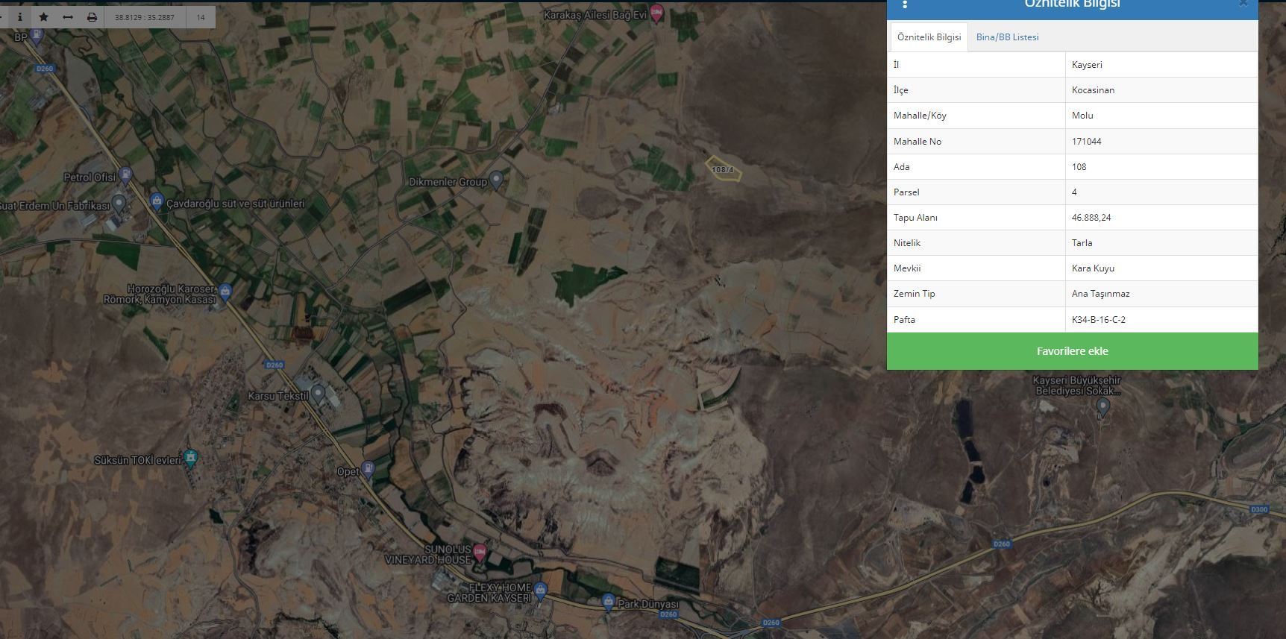Switch to the Bina/BB Listesi tab
The width and height of the screenshot is (1286, 639).
[x=1007, y=37]
